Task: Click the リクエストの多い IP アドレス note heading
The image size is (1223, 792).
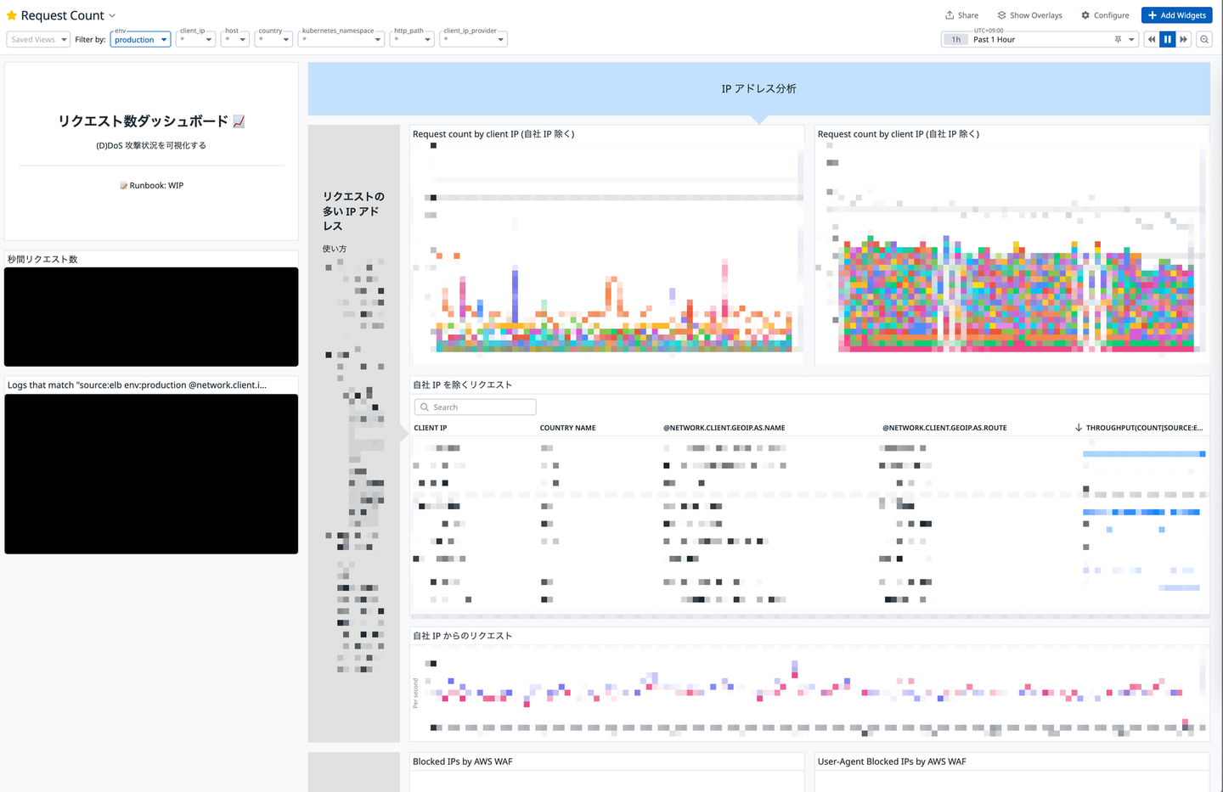Action: click(x=353, y=211)
